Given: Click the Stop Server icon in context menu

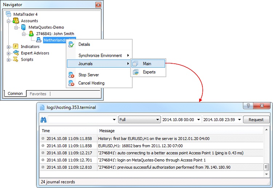Looking at the screenshot, I should pyautogui.click(x=72, y=75).
